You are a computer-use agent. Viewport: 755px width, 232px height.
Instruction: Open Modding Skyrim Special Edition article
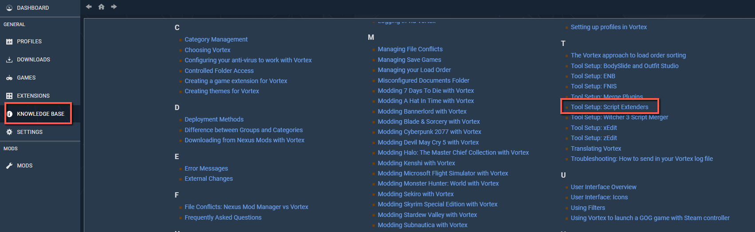point(438,204)
